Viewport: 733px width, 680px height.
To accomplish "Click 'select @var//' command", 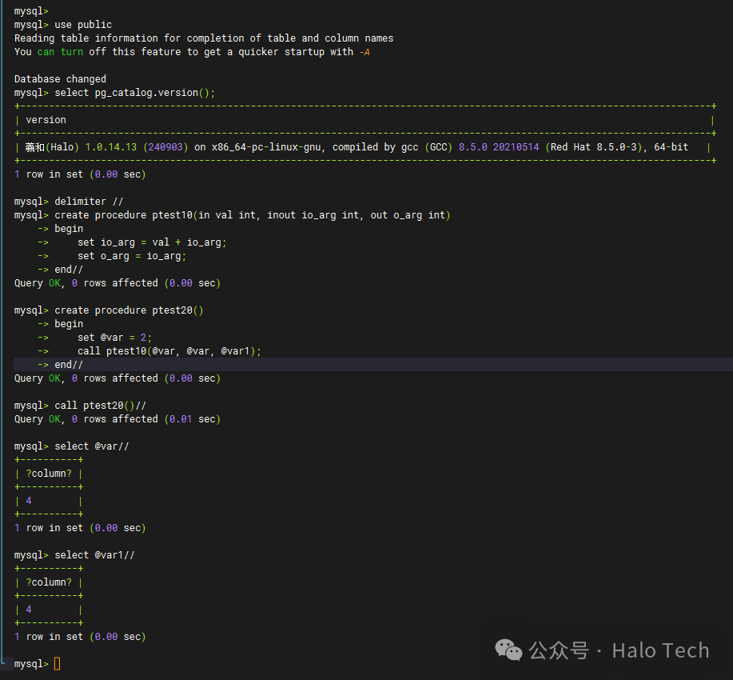I will [92, 446].
